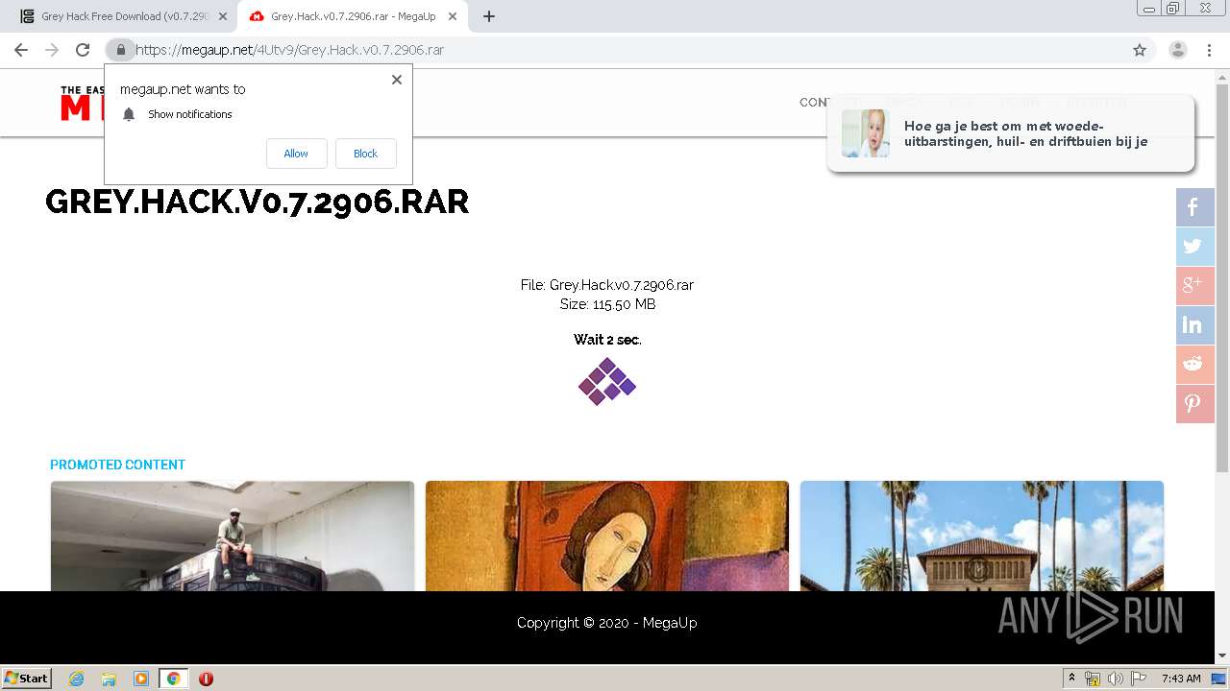
Task: View site security lock information
Action: (x=120, y=50)
